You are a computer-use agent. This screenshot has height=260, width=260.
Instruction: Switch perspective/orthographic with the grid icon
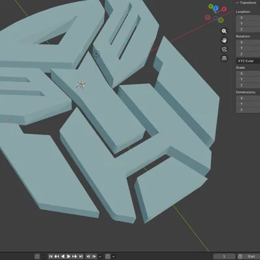tap(224, 58)
